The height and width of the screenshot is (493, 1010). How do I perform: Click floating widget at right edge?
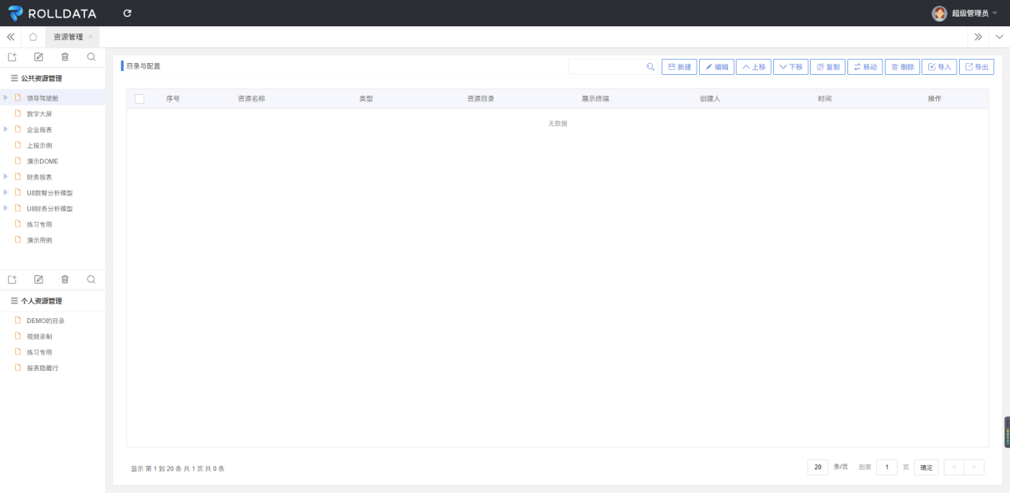pyautogui.click(x=1007, y=432)
